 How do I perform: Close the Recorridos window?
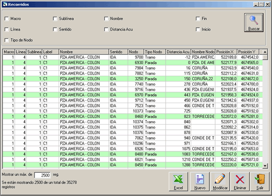268,4
